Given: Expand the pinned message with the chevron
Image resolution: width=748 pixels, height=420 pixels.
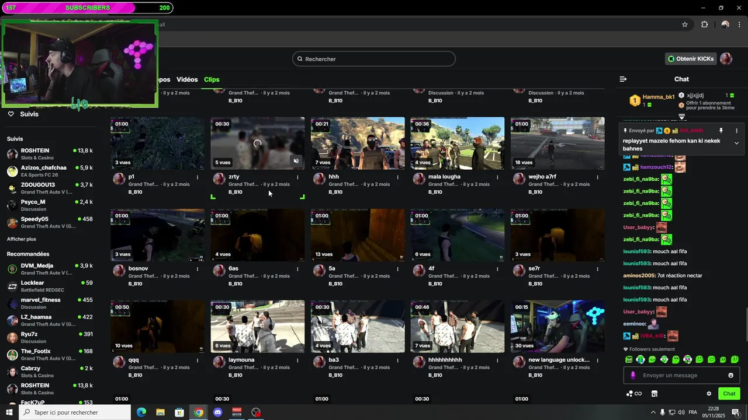Looking at the screenshot, I should click(736, 143).
